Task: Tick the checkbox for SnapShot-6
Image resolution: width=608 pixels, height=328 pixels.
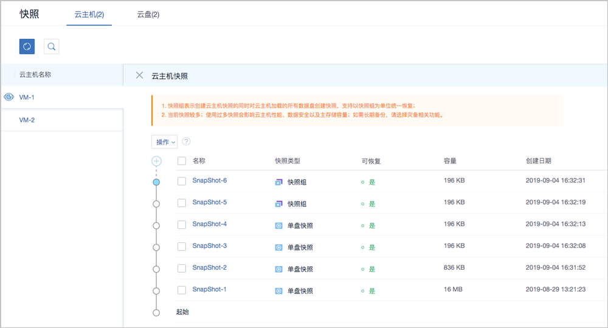Action: click(182, 181)
